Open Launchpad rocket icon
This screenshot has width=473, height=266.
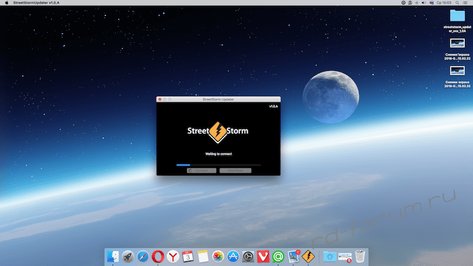128,257
